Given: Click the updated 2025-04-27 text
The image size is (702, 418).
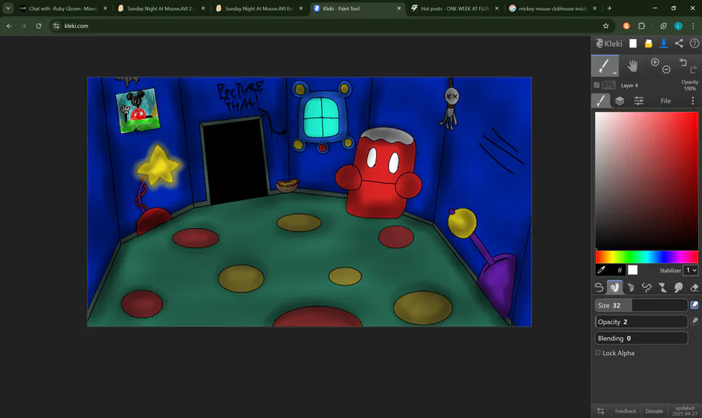Looking at the screenshot, I should pyautogui.click(x=685, y=411).
